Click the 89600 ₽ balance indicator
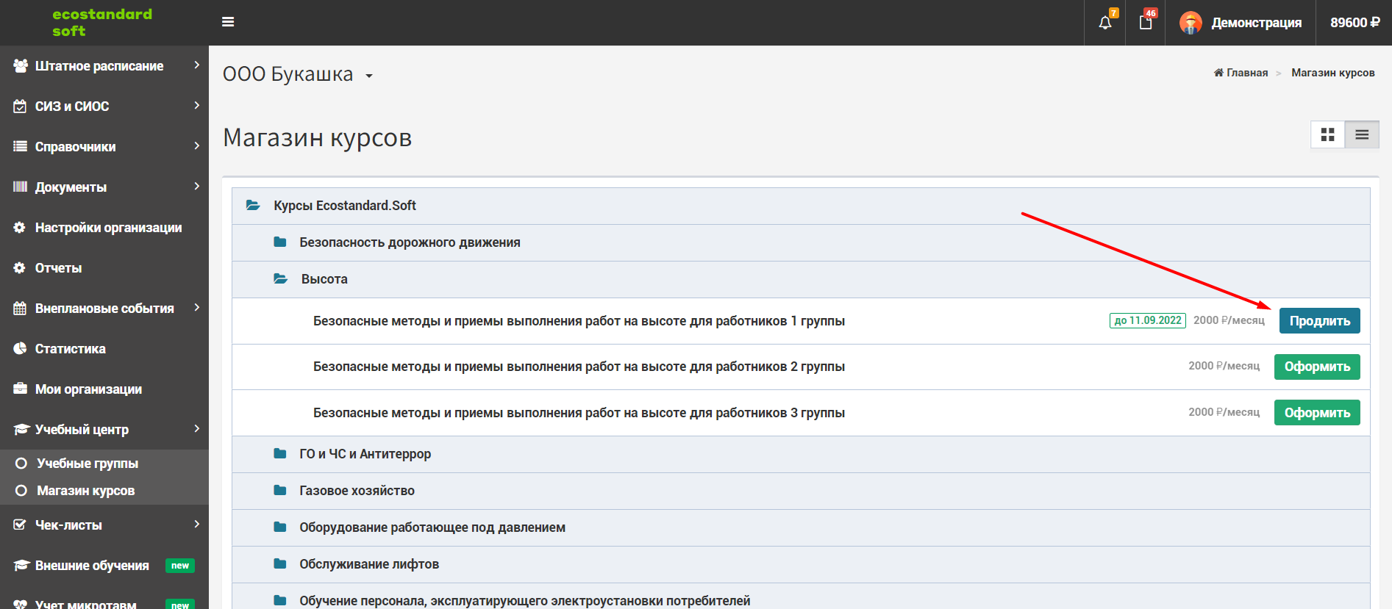The image size is (1392, 609). tap(1354, 23)
